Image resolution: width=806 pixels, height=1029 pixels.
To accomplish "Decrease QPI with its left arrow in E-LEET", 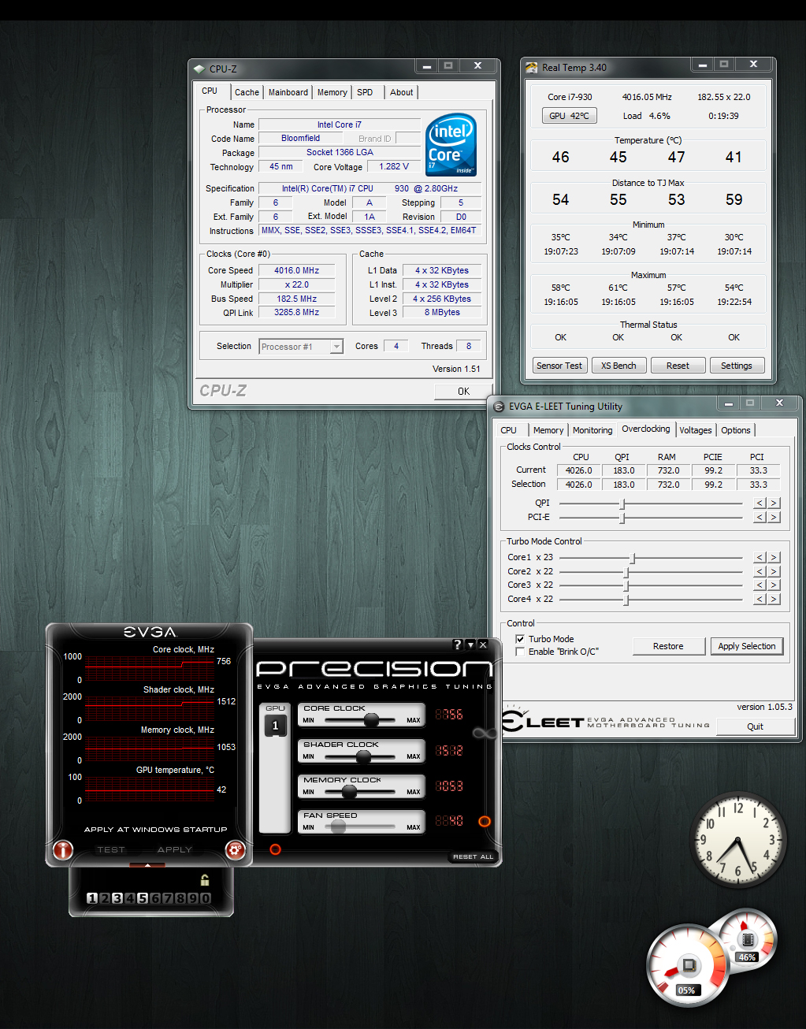I will pyautogui.click(x=760, y=503).
